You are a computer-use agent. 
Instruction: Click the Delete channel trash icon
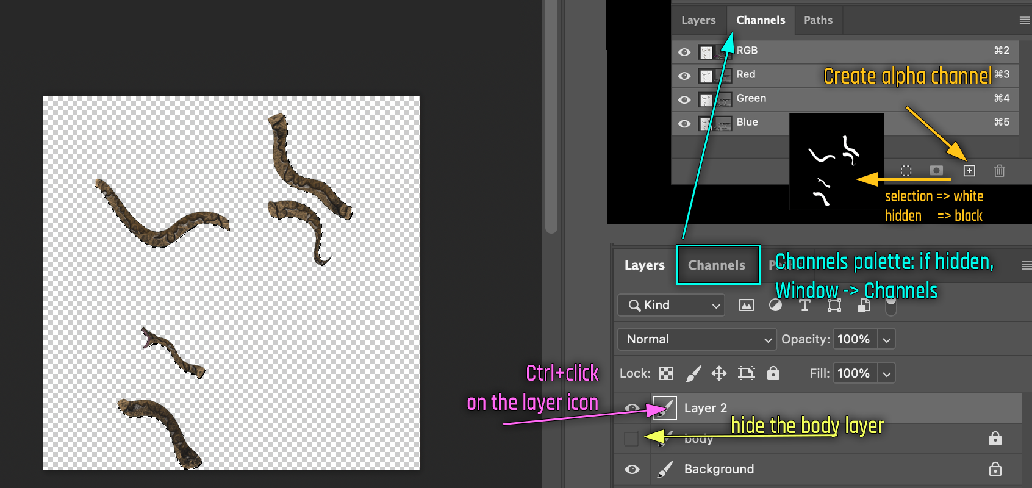999,171
